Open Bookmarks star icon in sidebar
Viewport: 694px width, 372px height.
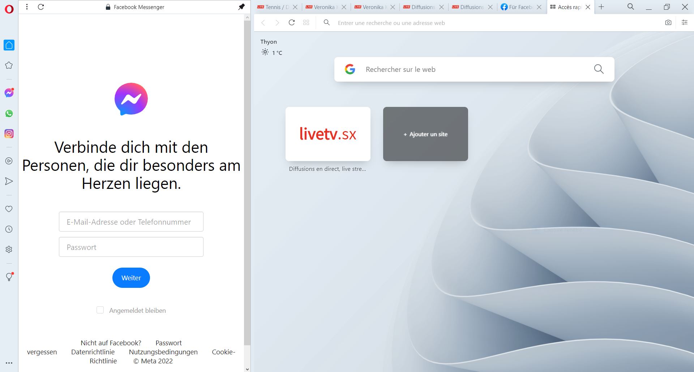[x=9, y=65]
